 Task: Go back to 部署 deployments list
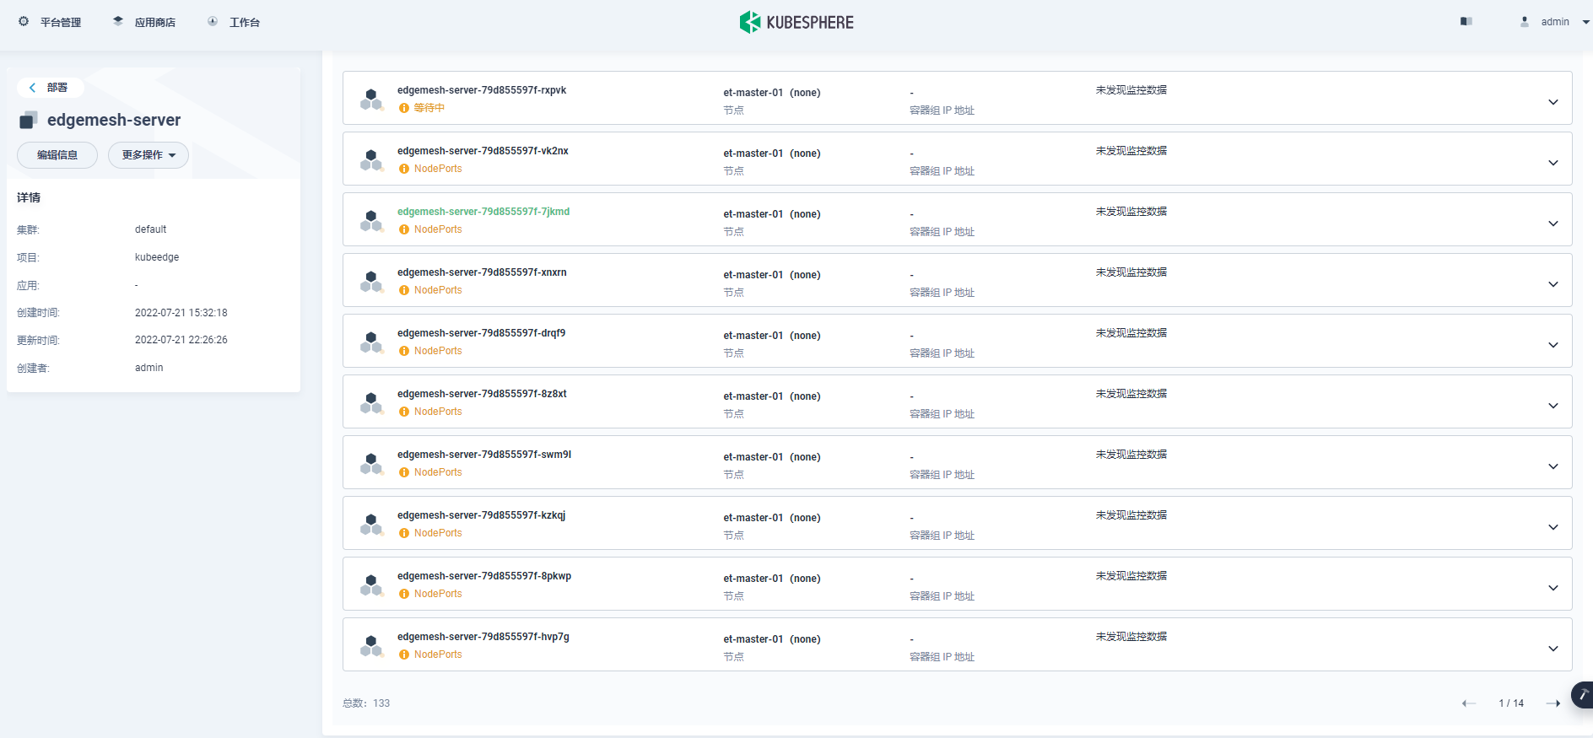(50, 88)
